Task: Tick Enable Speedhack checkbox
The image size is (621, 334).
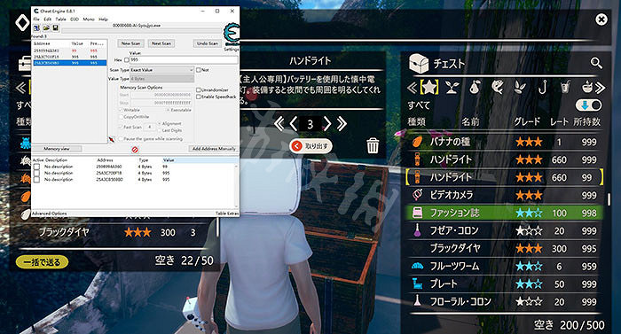Action: tap(199, 97)
